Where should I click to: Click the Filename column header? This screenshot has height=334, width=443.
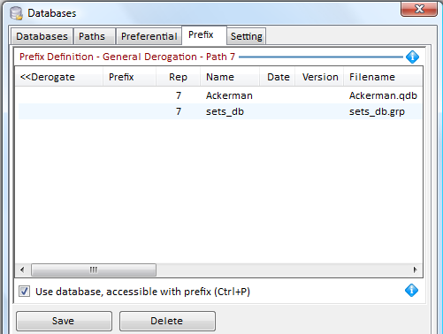pos(383,77)
